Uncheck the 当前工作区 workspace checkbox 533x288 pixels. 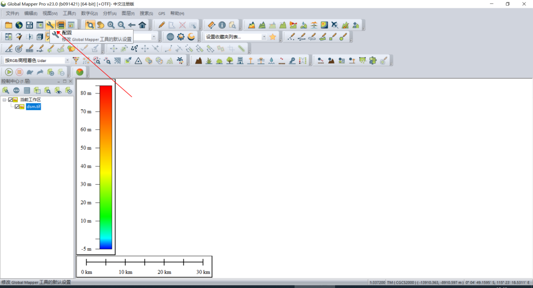pyautogui.click(x=10, y=100)
